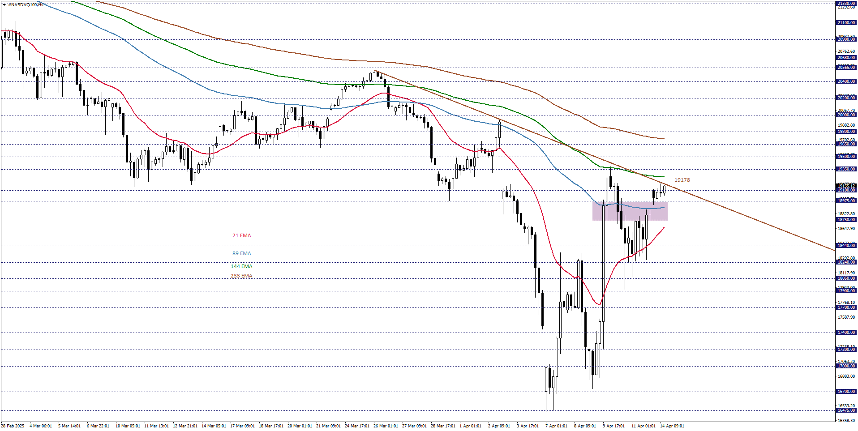Screen dimensions: 858x431
Task: Click the 20762.60 price axis label
Action: pyautogui.click(x=846, y=51)
